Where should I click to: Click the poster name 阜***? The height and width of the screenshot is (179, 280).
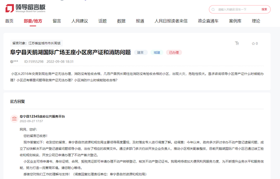14,62
